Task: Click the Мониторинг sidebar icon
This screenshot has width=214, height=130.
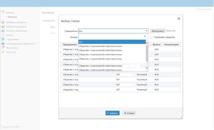Action: [x=3, y=47]
